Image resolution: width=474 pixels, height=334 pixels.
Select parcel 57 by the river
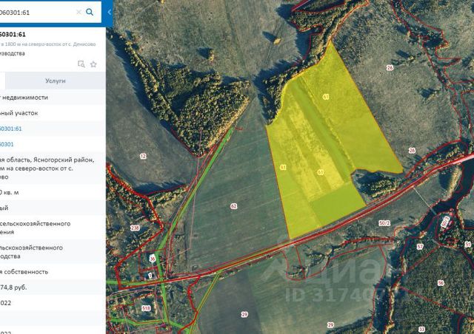pos(420,247)
